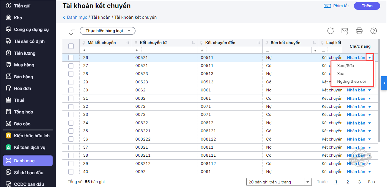Click the envelope feedback icon
Screen dimensions: 387x187
pyautogui.click(x=345, y=31)
